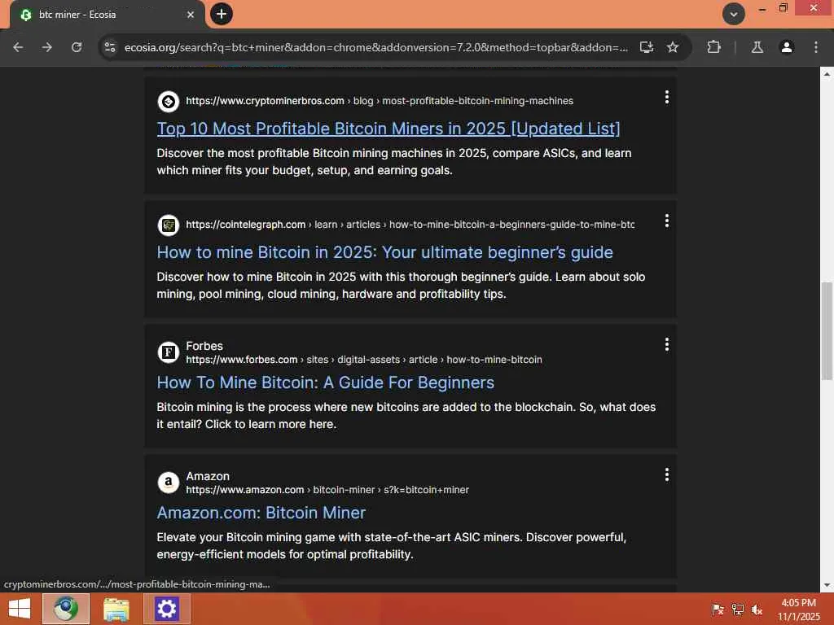The image size is (834, 625).
Task: Open options menu for cryptominerbros result
Action: [x=666, y=98]
